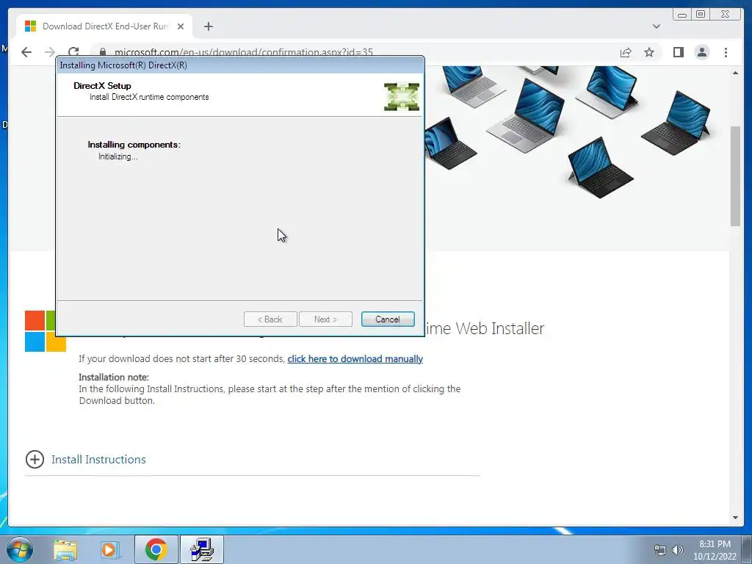Click scrollbar up arrow on the page
This screenshot has height=564, width=752.
click(x=735, y=73)
